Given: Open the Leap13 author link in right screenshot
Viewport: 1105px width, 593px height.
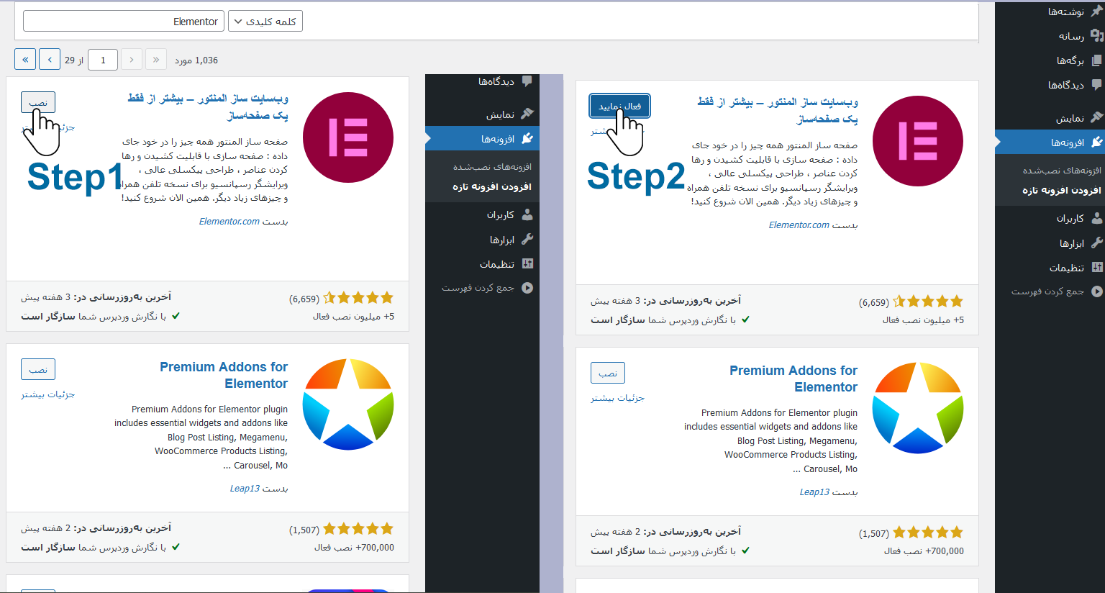Looking at the screenshot, I should (x=814, y=492).
